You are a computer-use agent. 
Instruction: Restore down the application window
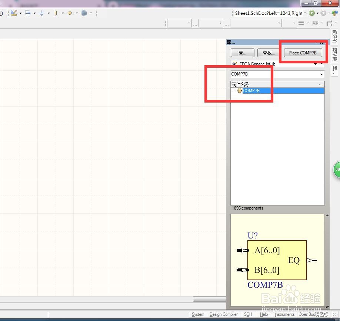click(x=316, y=3)
